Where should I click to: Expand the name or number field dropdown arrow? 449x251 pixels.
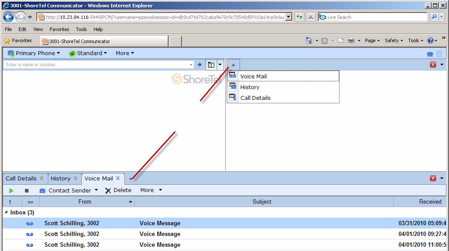(x=191, y=65)
